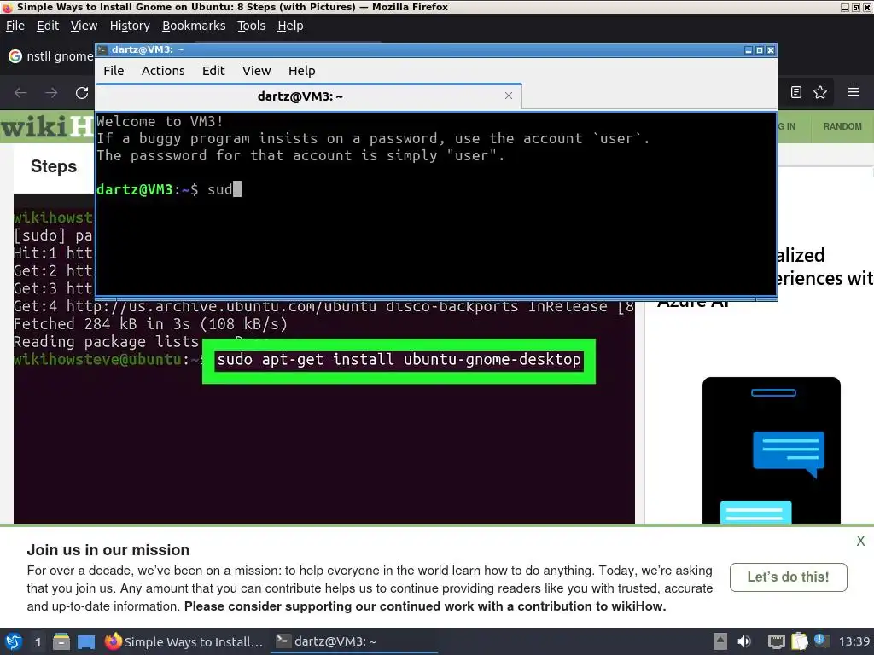This screenshot has height=655, width=874.
Task: Open Firefox Edit menu
Action: click(x=48, y=26)
